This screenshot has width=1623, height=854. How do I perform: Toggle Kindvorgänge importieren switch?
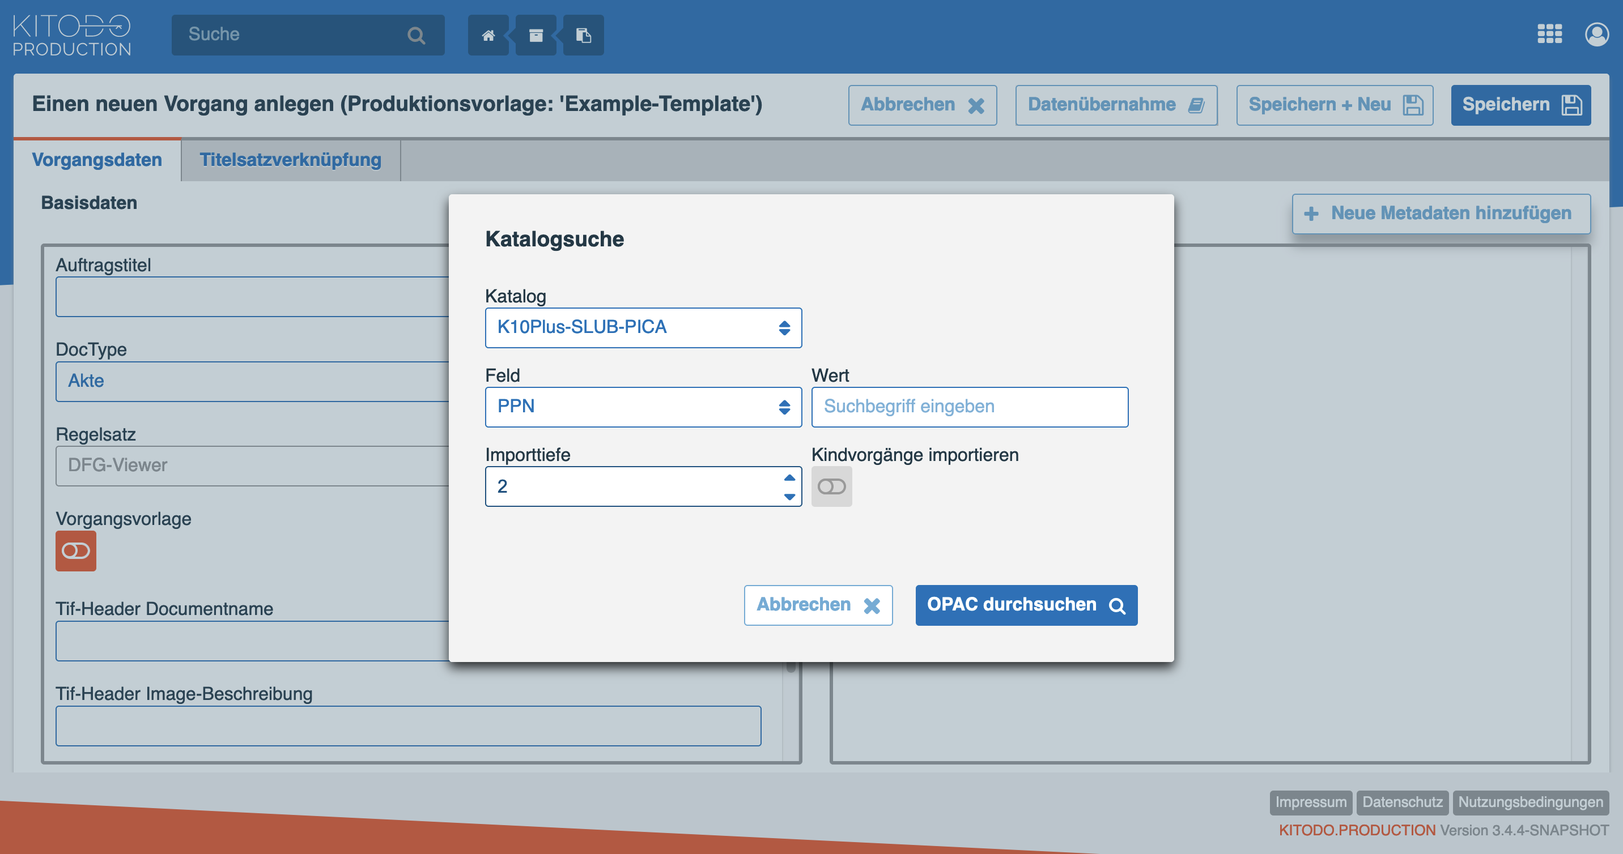click(832, 486)
